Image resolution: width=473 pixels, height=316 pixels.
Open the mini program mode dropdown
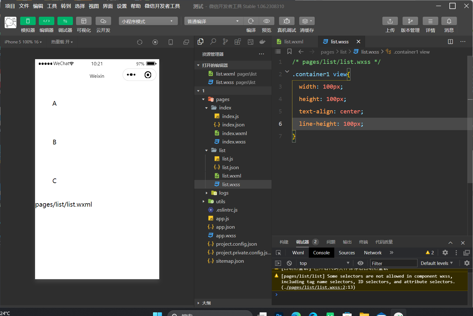pos(148,21)
